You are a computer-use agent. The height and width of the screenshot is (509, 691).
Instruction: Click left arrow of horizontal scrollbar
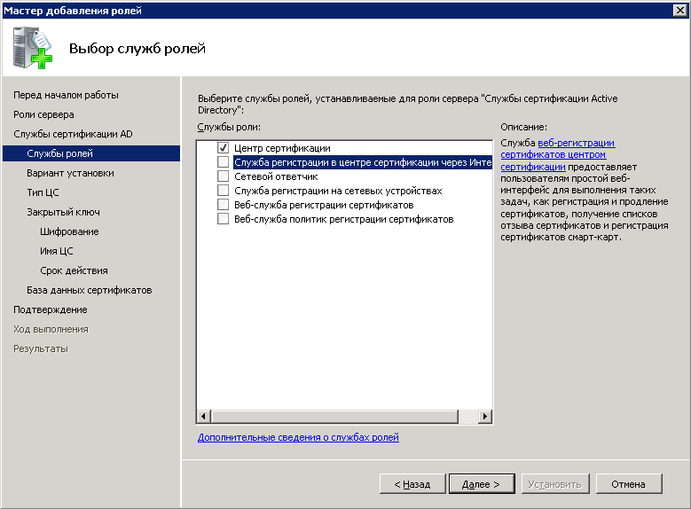coord(203,416)
